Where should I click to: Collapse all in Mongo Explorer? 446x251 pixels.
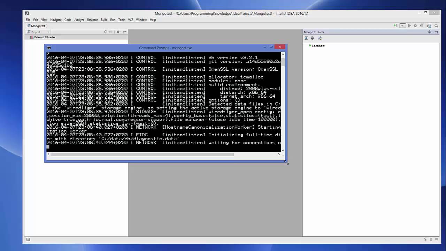click(312, 38)
